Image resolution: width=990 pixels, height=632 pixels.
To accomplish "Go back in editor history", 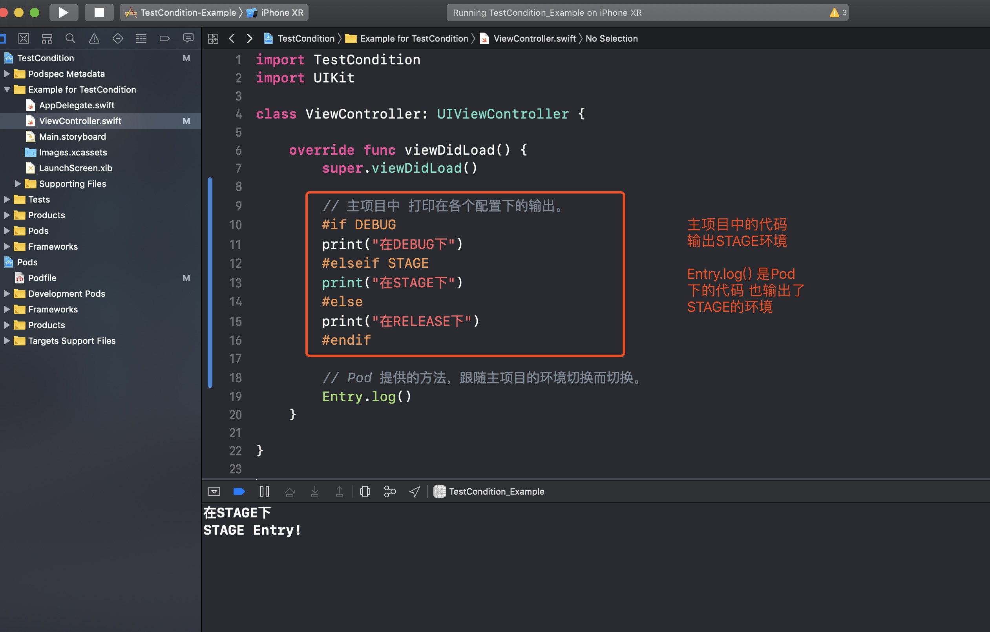I will click(232, 38).
